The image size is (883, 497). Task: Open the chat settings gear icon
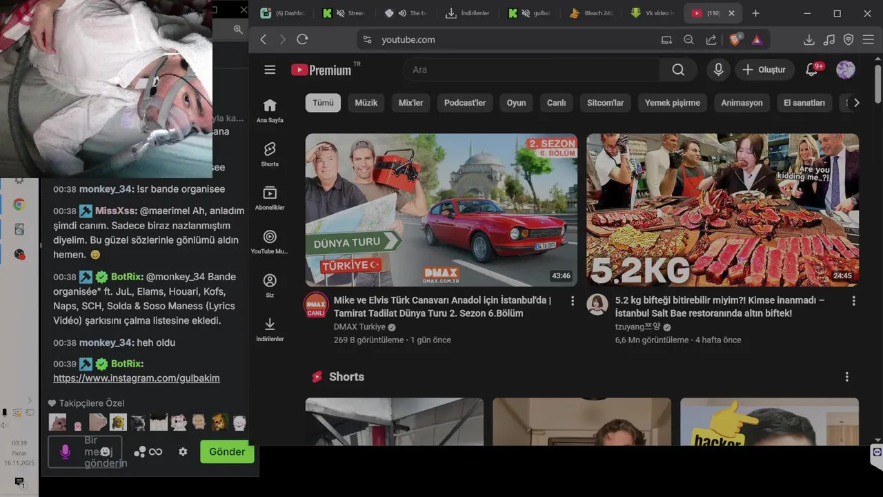[183, 451]
